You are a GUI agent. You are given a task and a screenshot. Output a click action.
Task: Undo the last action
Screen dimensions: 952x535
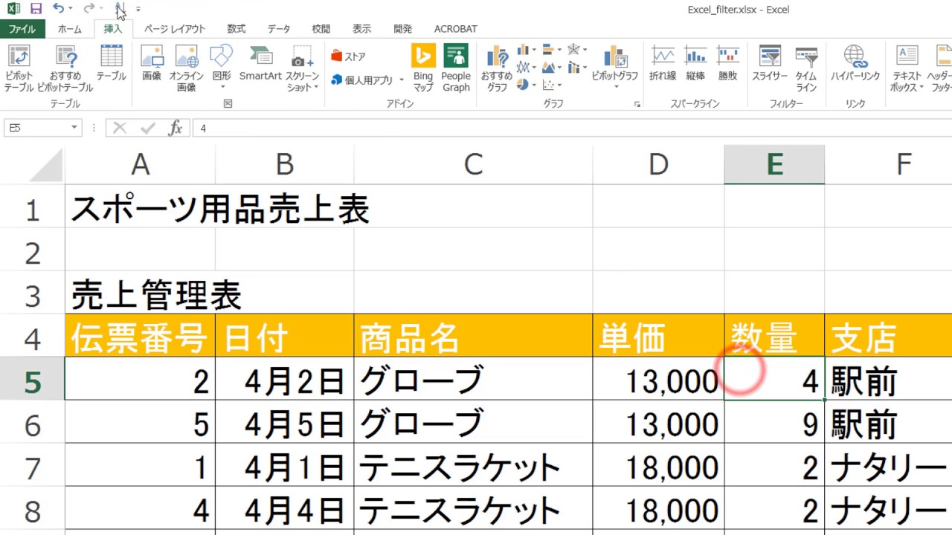pos(58,9)
